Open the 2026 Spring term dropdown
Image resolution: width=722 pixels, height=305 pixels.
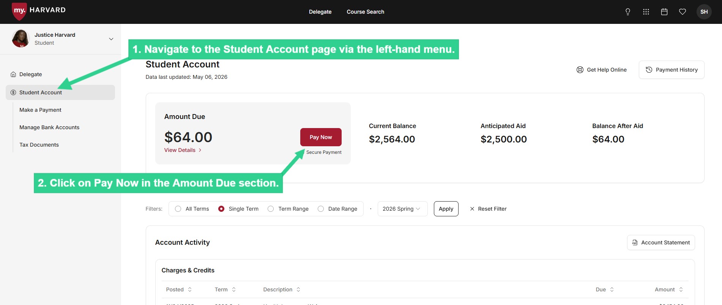point(402,209)
